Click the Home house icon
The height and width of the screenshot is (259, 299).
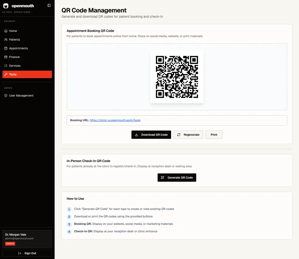tap(6, 31)
